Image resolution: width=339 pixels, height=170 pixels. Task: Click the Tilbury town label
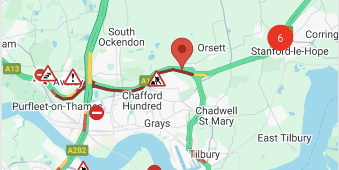pyautogui.click(x=204, y=155)
